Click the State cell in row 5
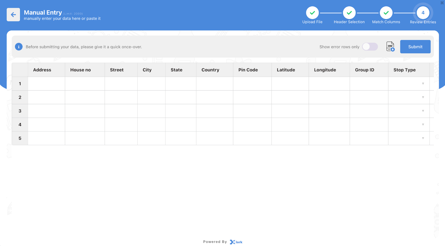The image size is (445, 246). 181,138
